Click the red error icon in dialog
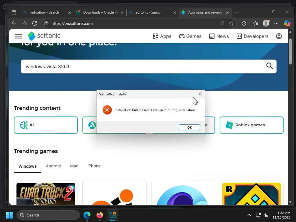This screenshot has height=222, width=296. 107,110
